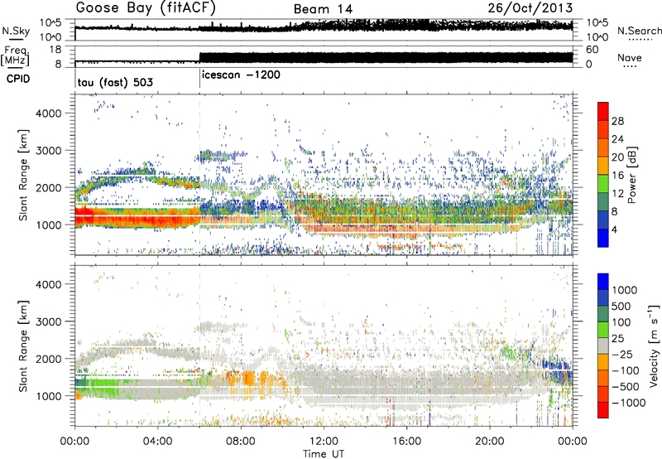The image size is (662, 459).
Task: Click the gray segment of velocity color bar
Action: click(x=603, y=345)
